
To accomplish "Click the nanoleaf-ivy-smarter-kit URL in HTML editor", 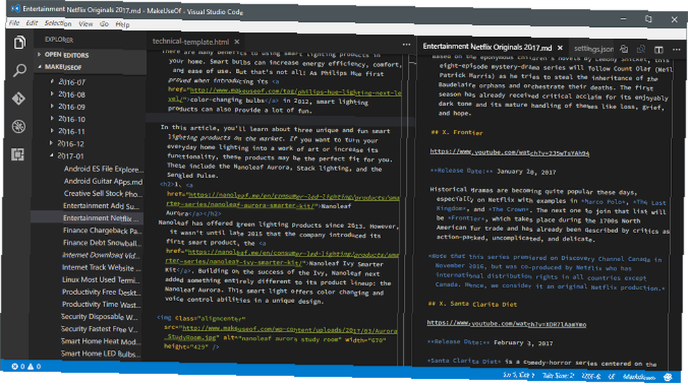I will (x=282, y=256).
